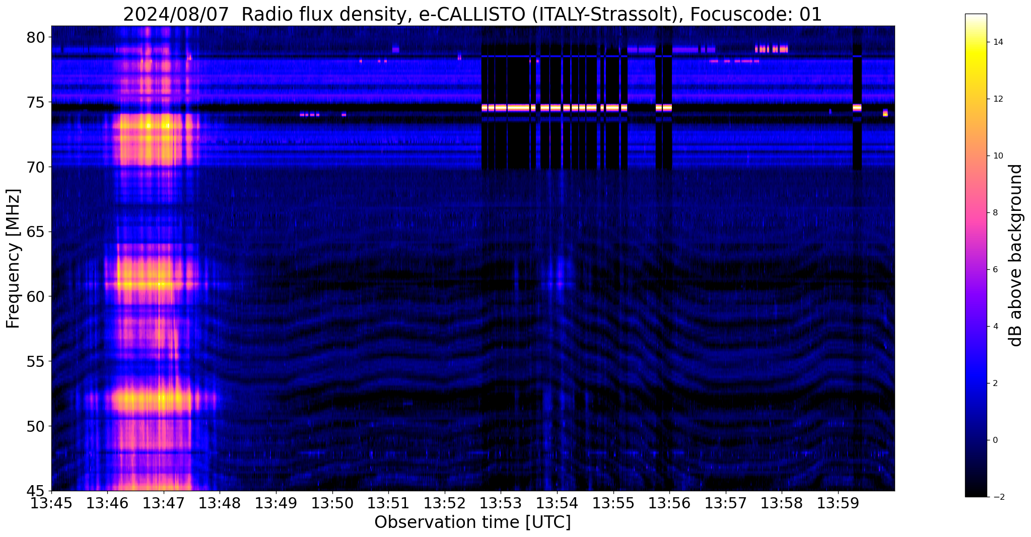Click the 13:50 time tick label
This screenshot has height=537, width=1031.
[x=332, y=503]
